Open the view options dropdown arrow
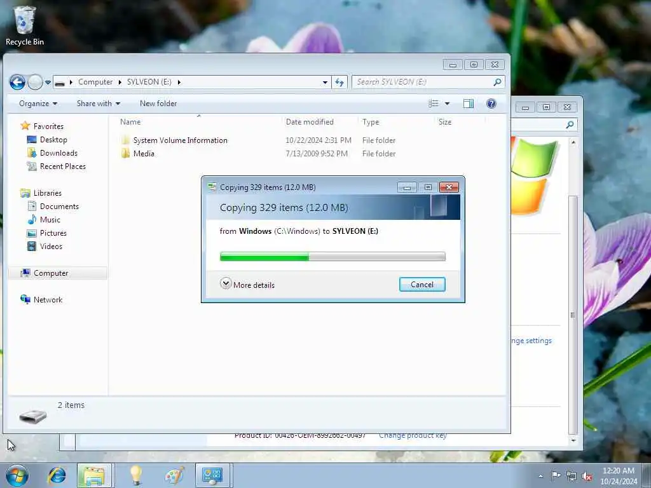The width and height of the screenshot is (651, 488). point(447,104)
